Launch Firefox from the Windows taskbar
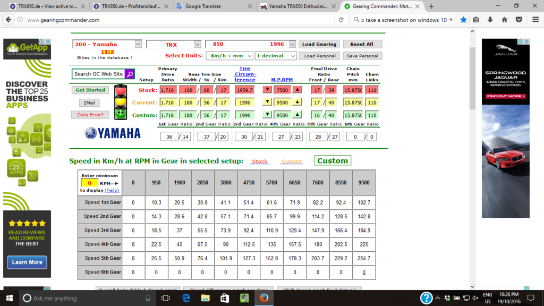This screenshot has height=306, width=544. click(264, 298)
